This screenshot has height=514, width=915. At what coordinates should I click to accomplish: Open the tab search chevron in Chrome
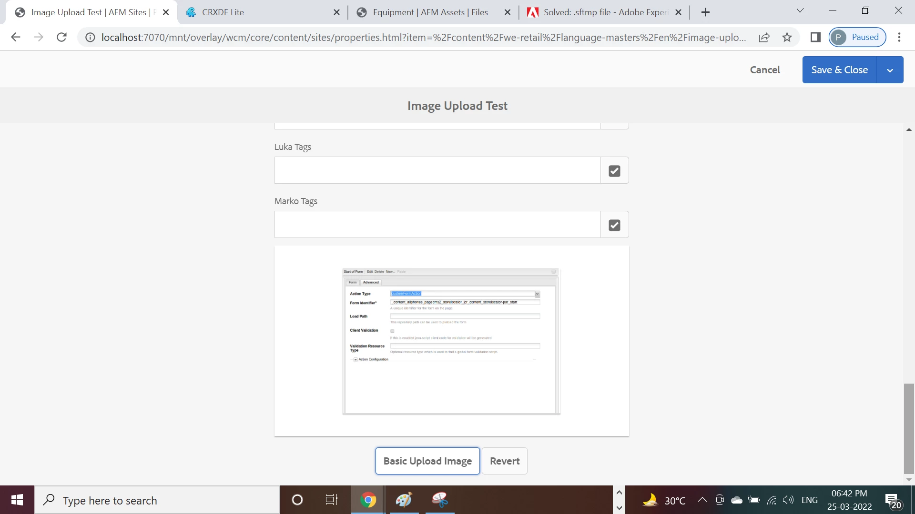800,10
